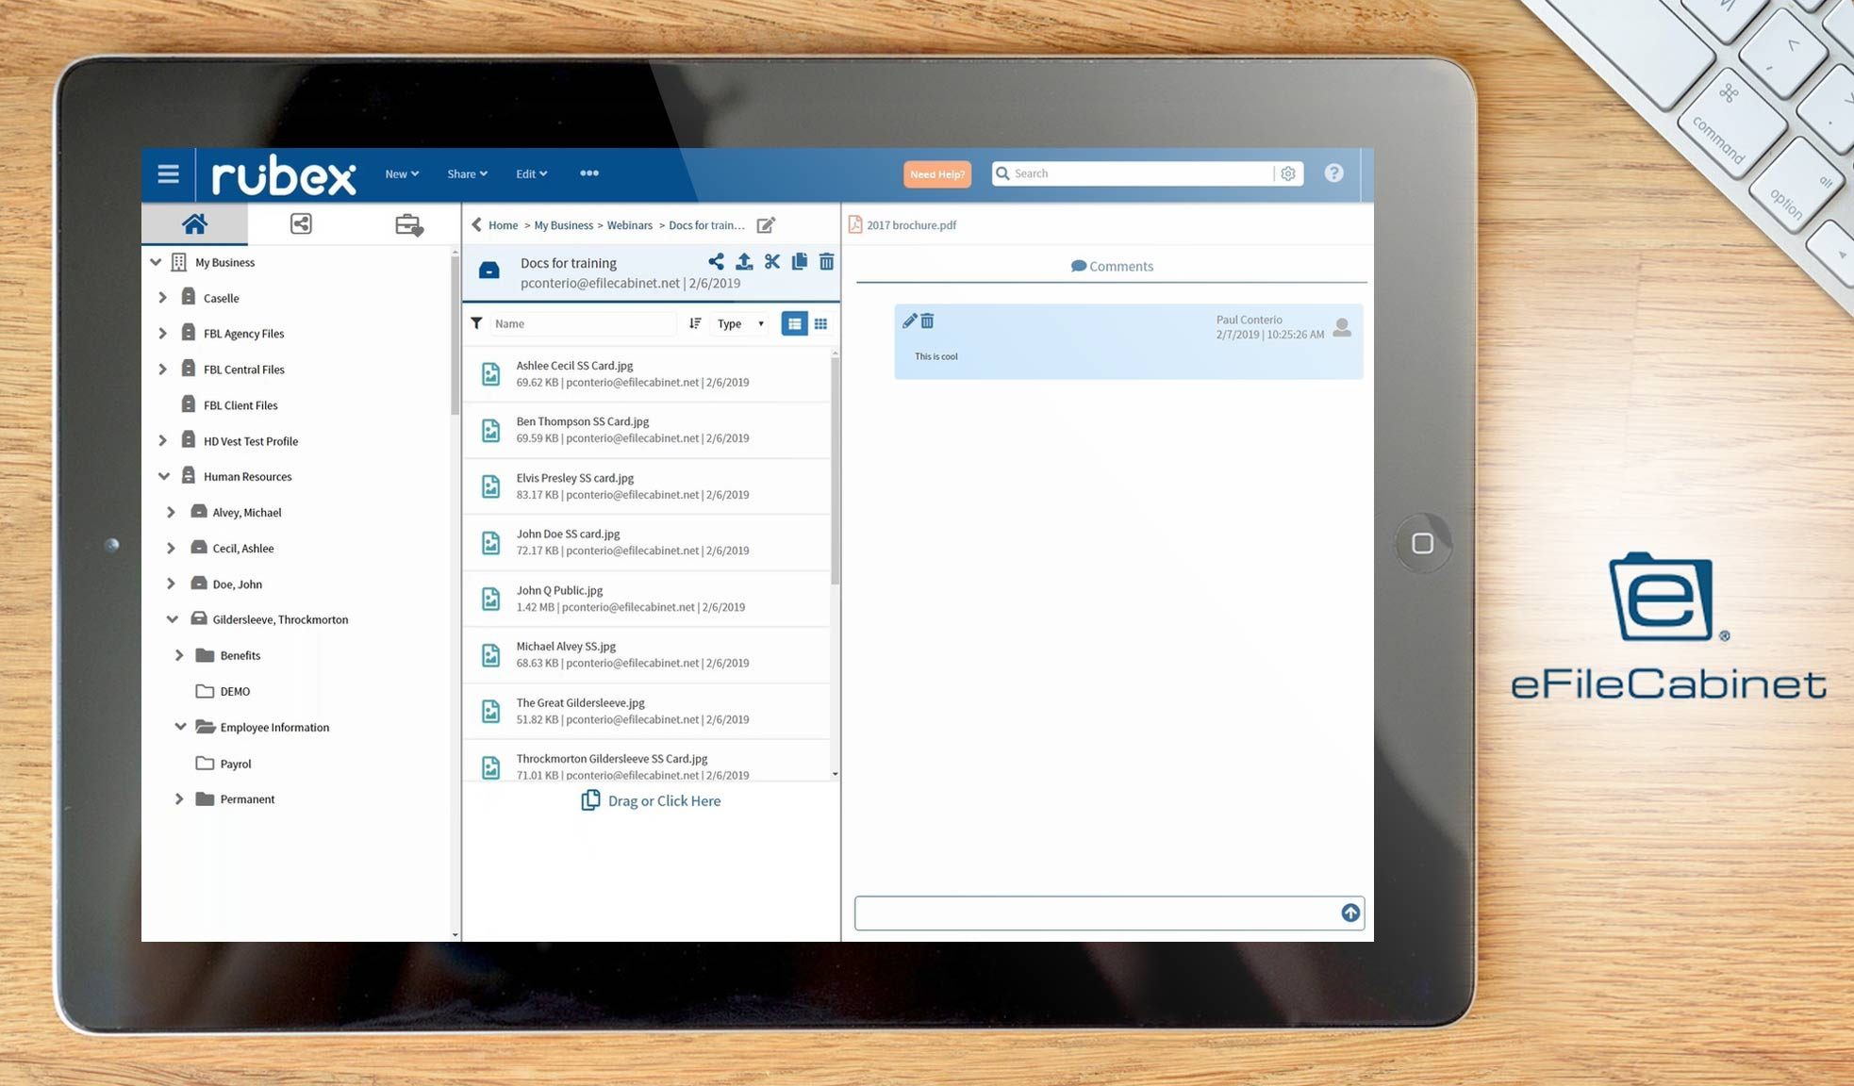Share the Docs for training drawer

[x=717, y=261]
